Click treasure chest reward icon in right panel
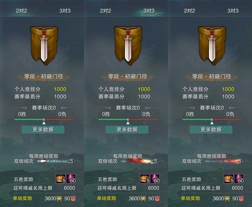This screenshot has width=252, height=207. pyautogui.click(x=229, y=179)
